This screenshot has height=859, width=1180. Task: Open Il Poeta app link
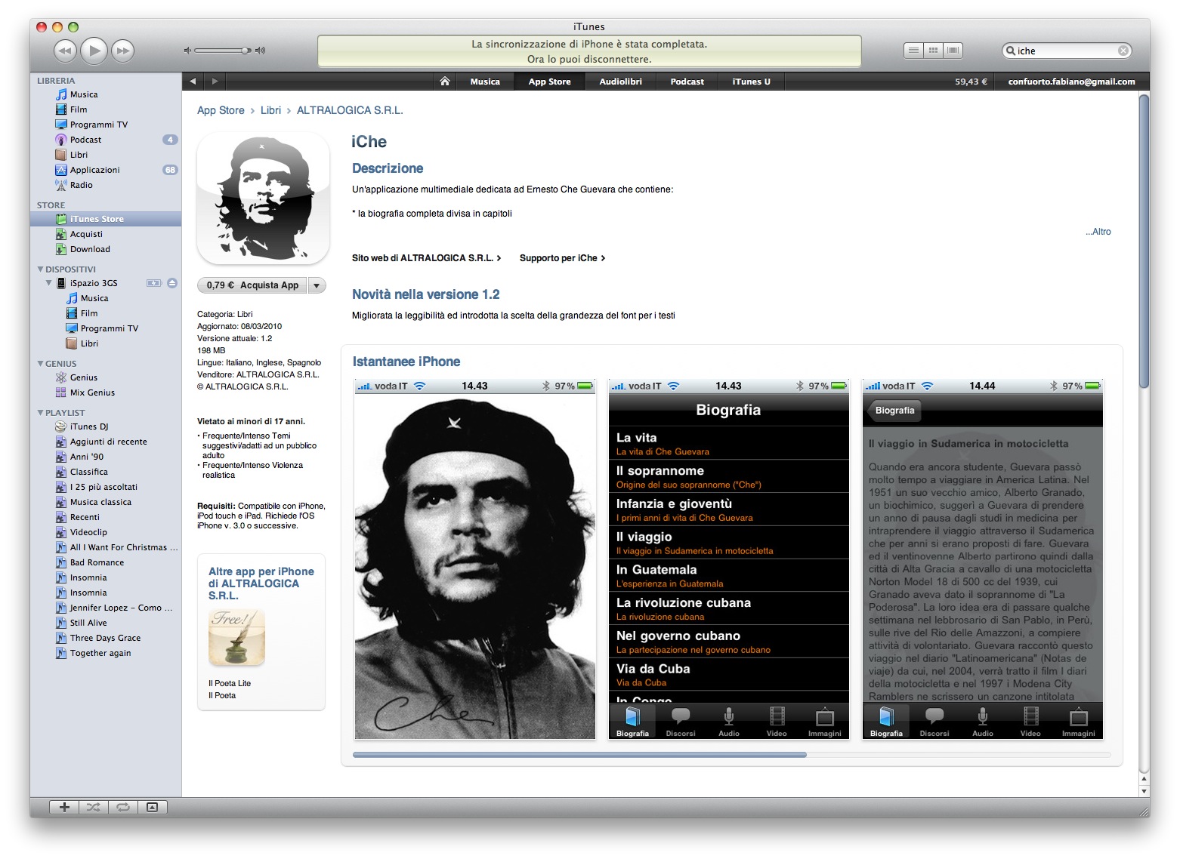point(222,695)
